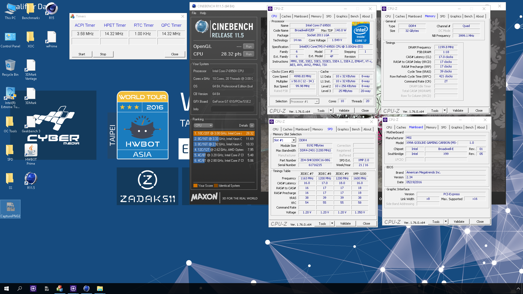
Task: Click the 4998.83 MHz core speed value
Action: [x=302, y=76]
